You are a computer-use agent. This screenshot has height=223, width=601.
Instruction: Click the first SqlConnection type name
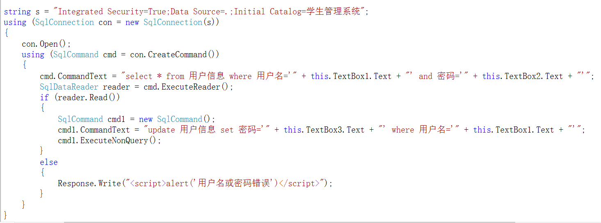click(x=64, y=22)
